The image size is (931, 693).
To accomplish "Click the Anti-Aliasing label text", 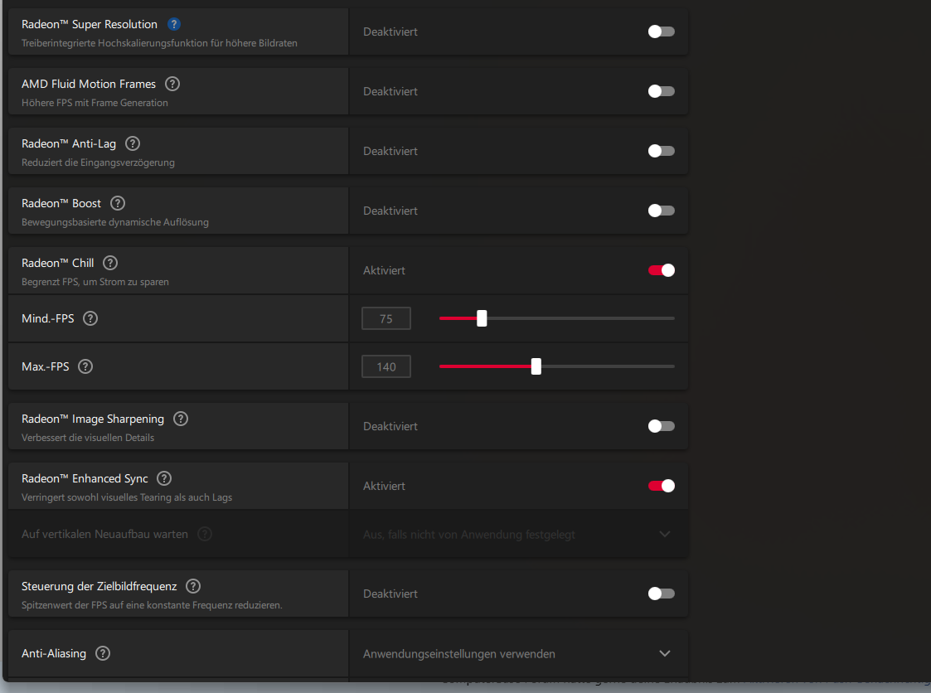I will click(53, 653).
